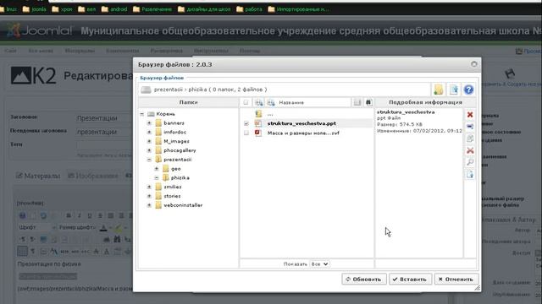Open text color picker in editor
Image resolution: width=542 pixels, height=304 pixels.
point(103,227)
